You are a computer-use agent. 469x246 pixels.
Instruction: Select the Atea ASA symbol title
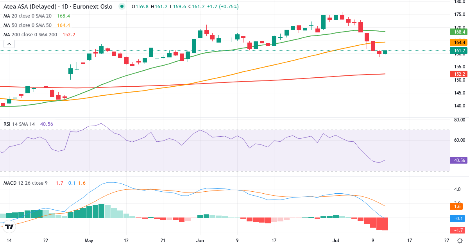pos(58,7)
